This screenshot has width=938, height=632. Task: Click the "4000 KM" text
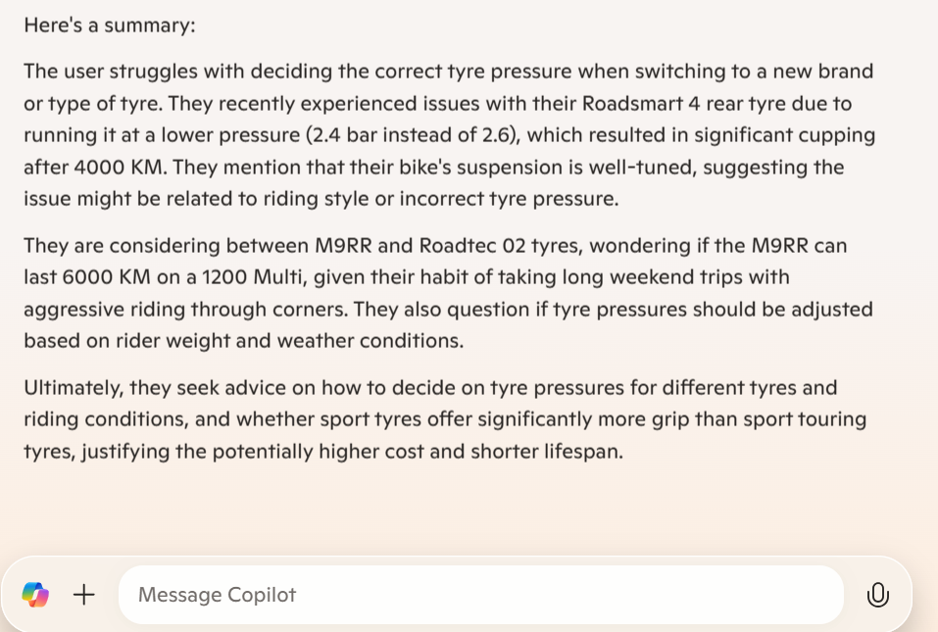pyautogui.click(x=102, y=167)
